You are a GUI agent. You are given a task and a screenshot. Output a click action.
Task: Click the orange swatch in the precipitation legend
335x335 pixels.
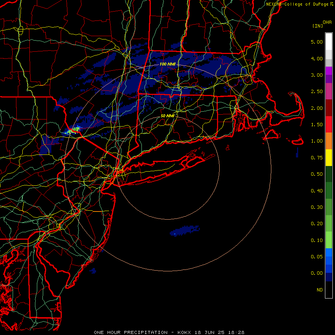pyautogui.click(x=329, y=141)
